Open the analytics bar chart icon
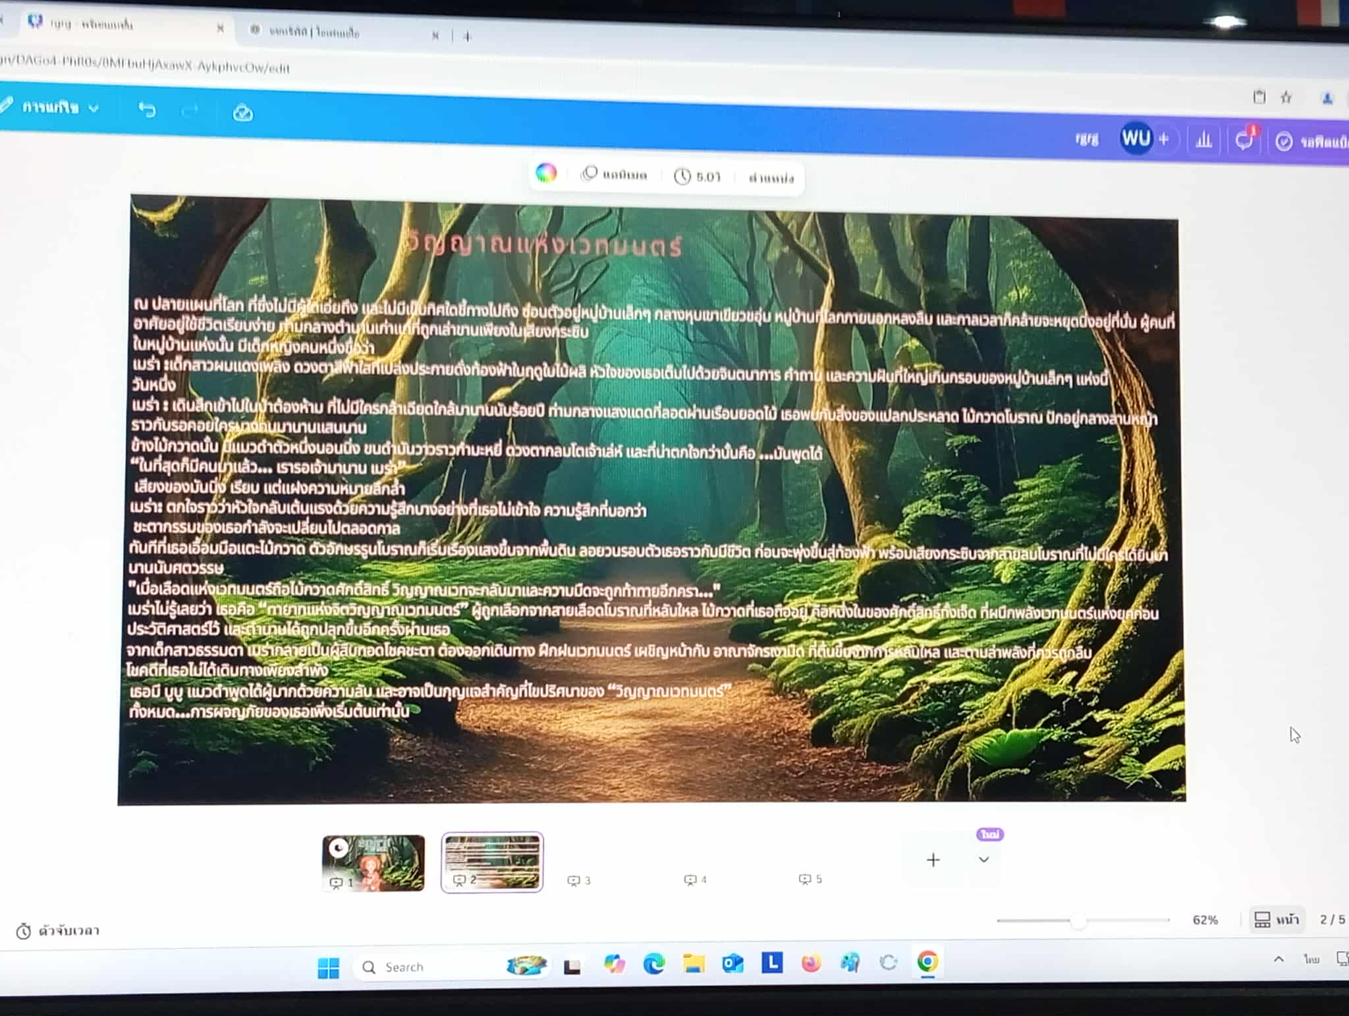1349x1016 pixels. click(1203, 140)
